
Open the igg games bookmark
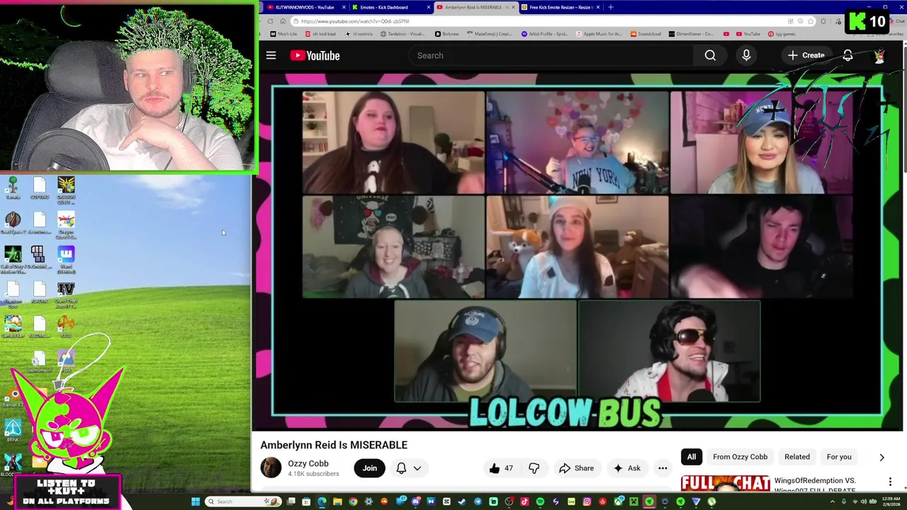coord(782,34)
